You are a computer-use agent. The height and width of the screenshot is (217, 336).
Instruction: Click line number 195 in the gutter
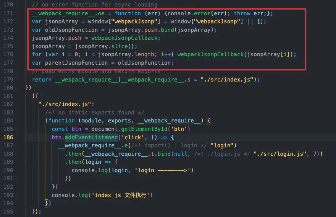click(8, 212)
